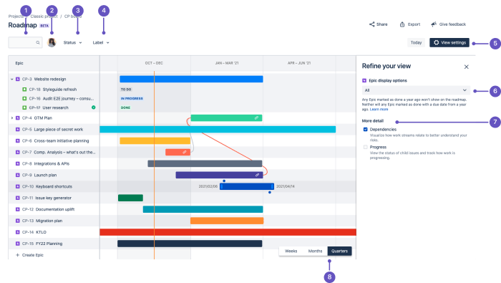
Task: Click the done checkmark on CP-17
Action: coord(93,107)
